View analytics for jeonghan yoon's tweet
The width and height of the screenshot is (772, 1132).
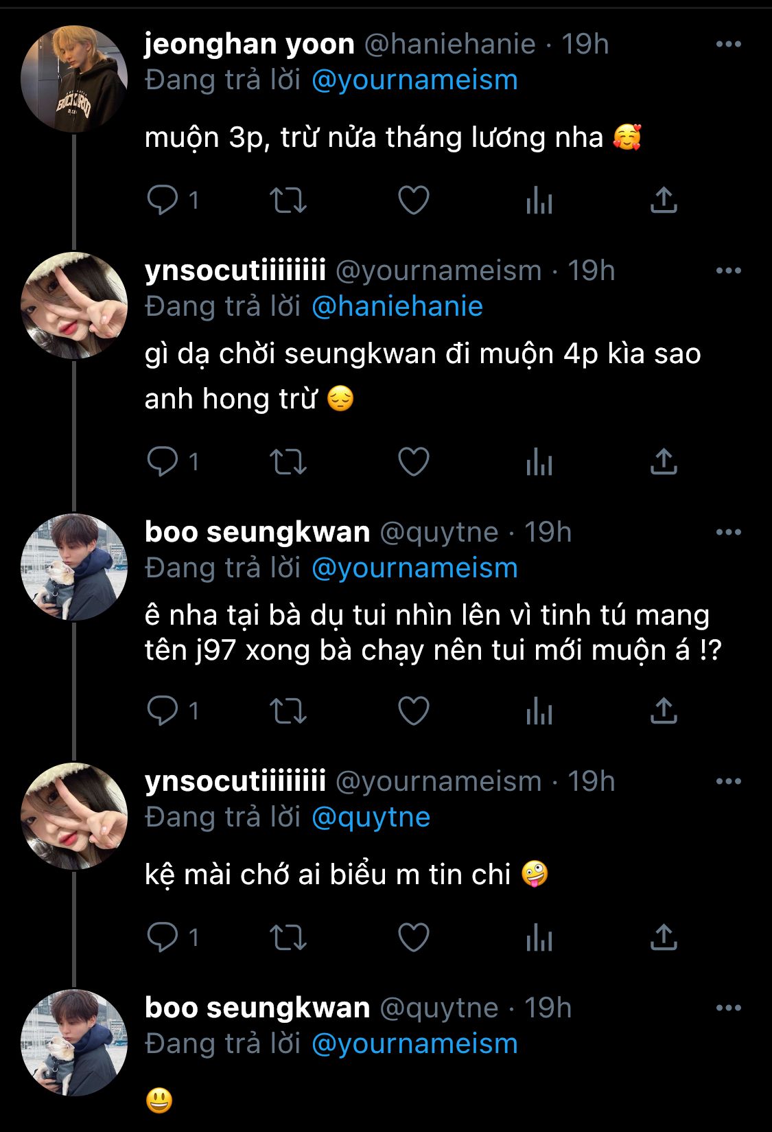[x=539, y=200]
